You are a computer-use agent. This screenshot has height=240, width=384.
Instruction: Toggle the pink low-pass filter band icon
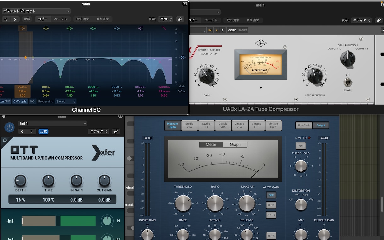(164, 28)
